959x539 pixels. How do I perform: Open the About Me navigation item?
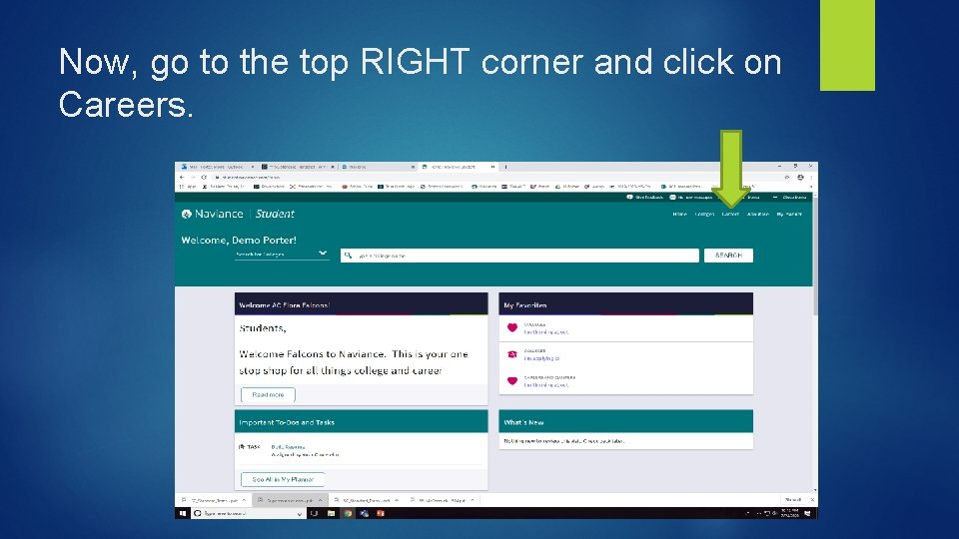click(x=758, y=215)
